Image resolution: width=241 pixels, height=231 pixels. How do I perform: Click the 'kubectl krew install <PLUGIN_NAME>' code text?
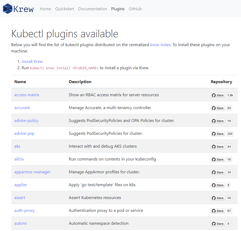click(64, 68)
